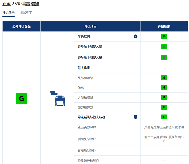Select the 约束系统与假人运动 label
The width and height of the screenshot is (189, 164).
click(x=91, y=117)
